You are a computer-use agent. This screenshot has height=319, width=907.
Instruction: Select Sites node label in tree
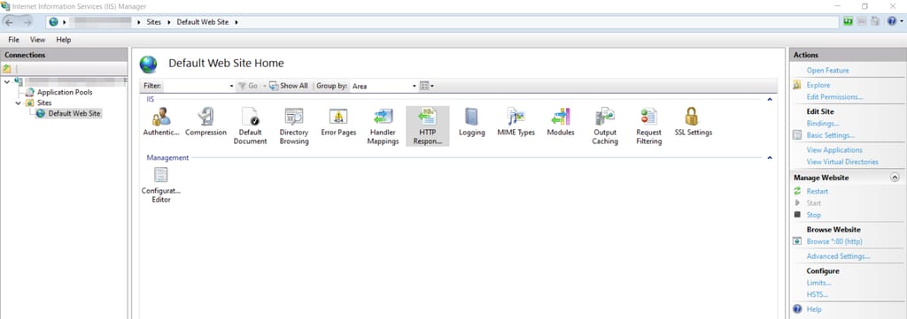tap(44, 103)
